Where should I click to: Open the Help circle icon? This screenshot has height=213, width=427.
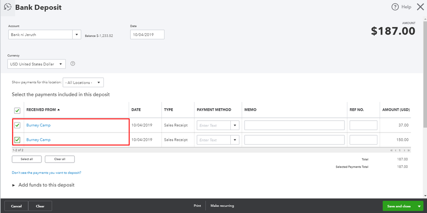395,7
